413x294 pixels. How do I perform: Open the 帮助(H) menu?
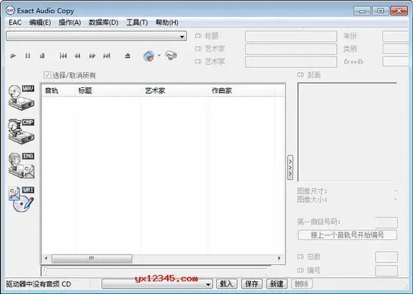(166, 23)
